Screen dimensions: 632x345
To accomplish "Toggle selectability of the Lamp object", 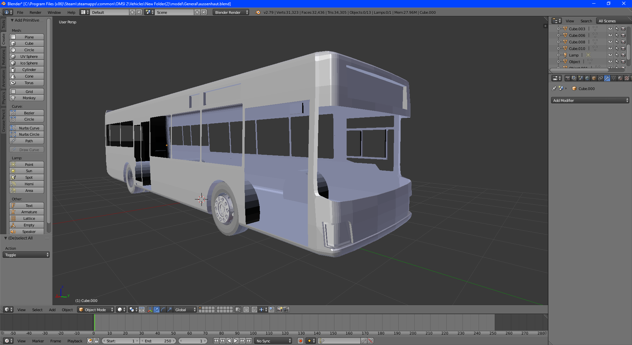I will point(617,55).
